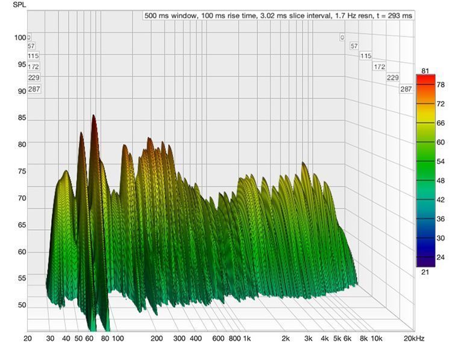This screenshot has height=356, width=452.
Task: Select the waterfall settings info text box
Action: point(278,16)
